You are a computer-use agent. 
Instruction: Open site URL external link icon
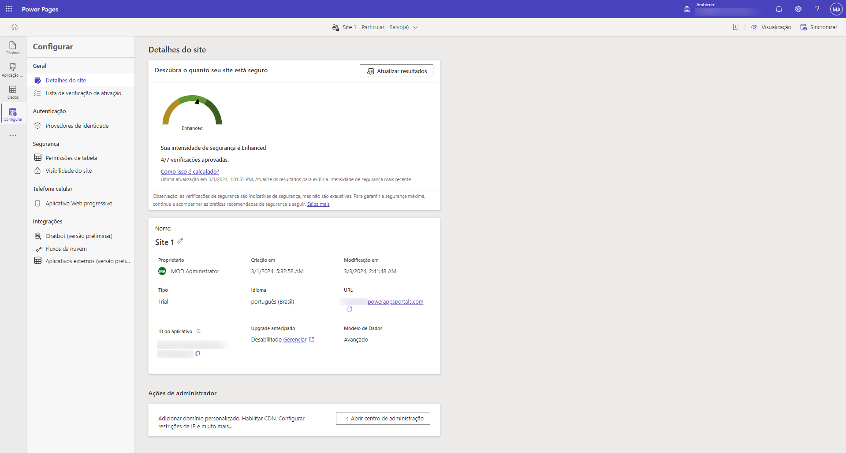(x=349, y=309)
